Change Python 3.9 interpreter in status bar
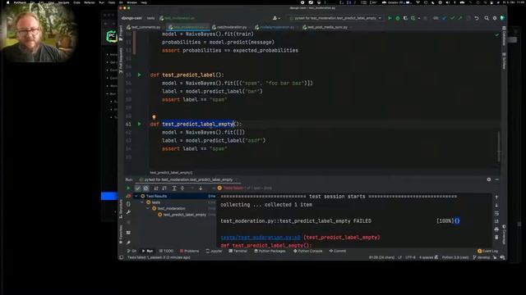Image resolution: width=526 pixels, height=295 pixels. point(454,257)
